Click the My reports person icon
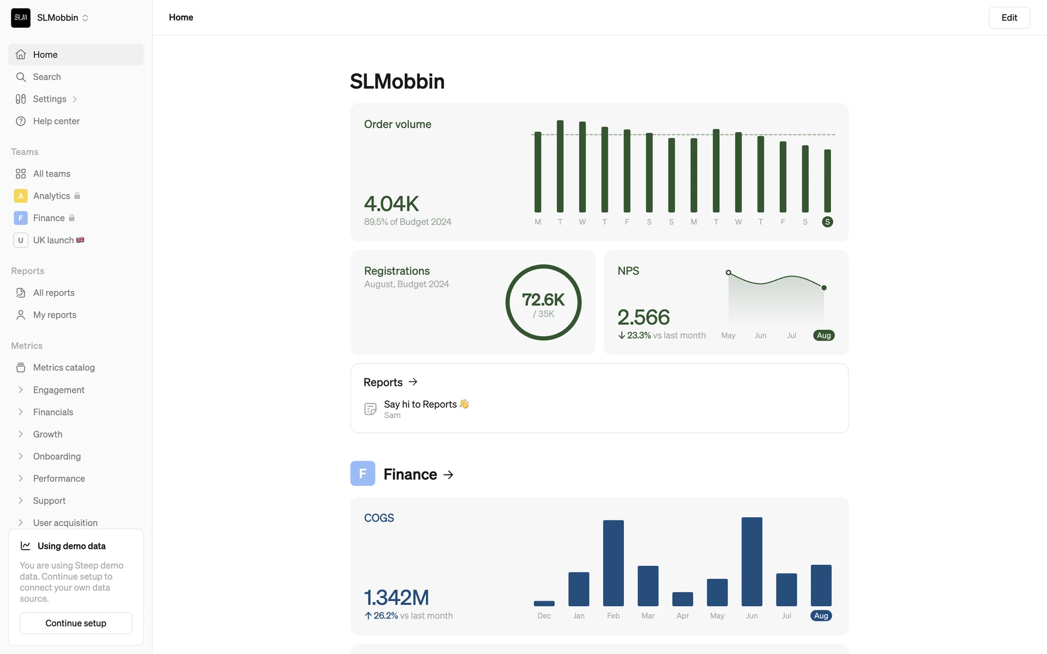This screenshot has height=654, width=1047. (21, 315)
